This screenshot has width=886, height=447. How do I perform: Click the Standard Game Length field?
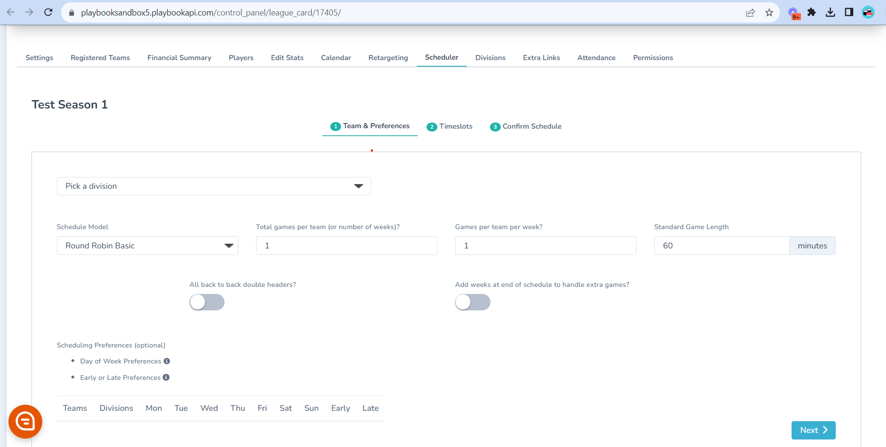click(722, 246)
